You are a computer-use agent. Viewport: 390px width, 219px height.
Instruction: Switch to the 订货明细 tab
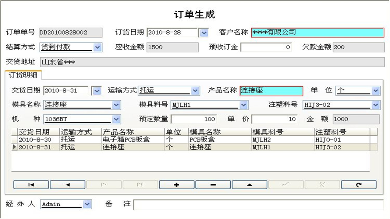click(24, 75)
